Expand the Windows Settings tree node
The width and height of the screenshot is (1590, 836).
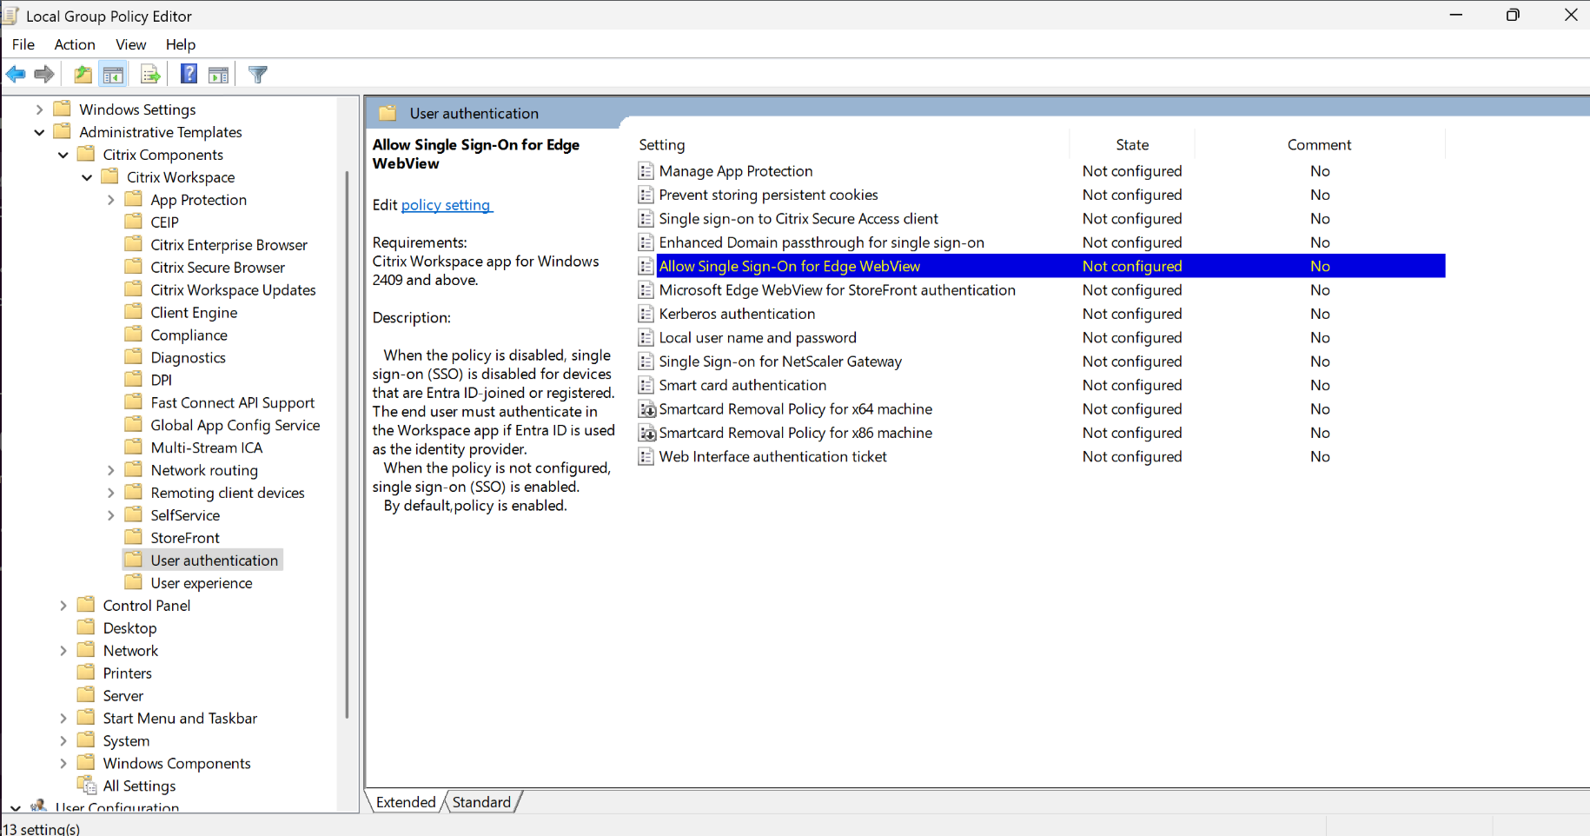39,109
